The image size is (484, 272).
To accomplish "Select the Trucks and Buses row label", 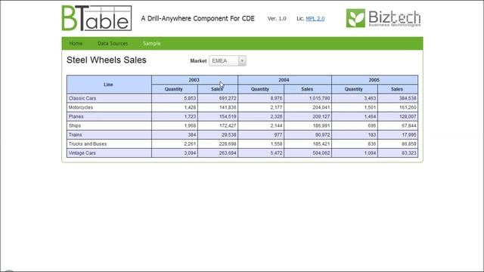I will tap(88, 144).
